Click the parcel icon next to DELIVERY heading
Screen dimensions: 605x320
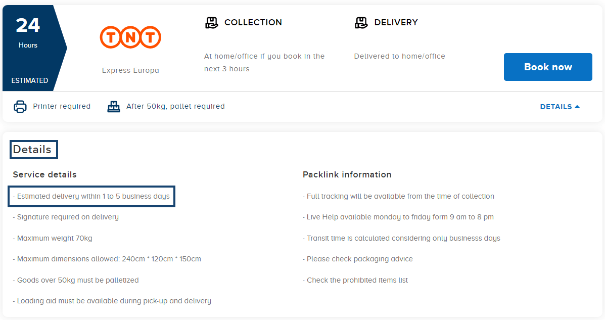[x=361, y=22]
